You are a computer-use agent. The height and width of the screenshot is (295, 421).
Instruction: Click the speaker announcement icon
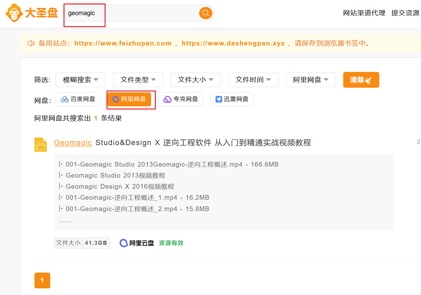tap(31, 43)
